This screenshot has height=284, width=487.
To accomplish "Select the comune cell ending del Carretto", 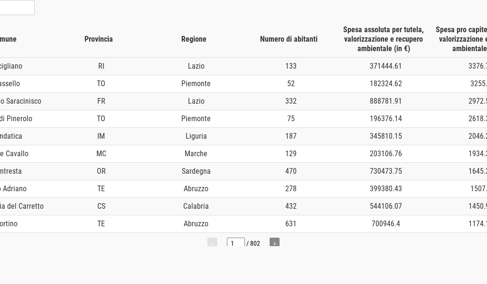I will (x=22, y=206).
